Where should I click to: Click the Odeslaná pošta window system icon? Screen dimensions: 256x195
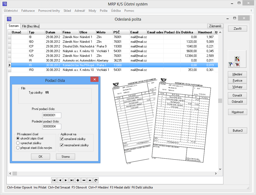9,19
